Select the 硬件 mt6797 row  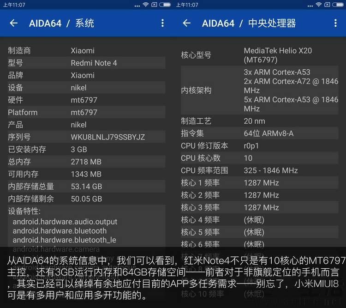point(87,100)
